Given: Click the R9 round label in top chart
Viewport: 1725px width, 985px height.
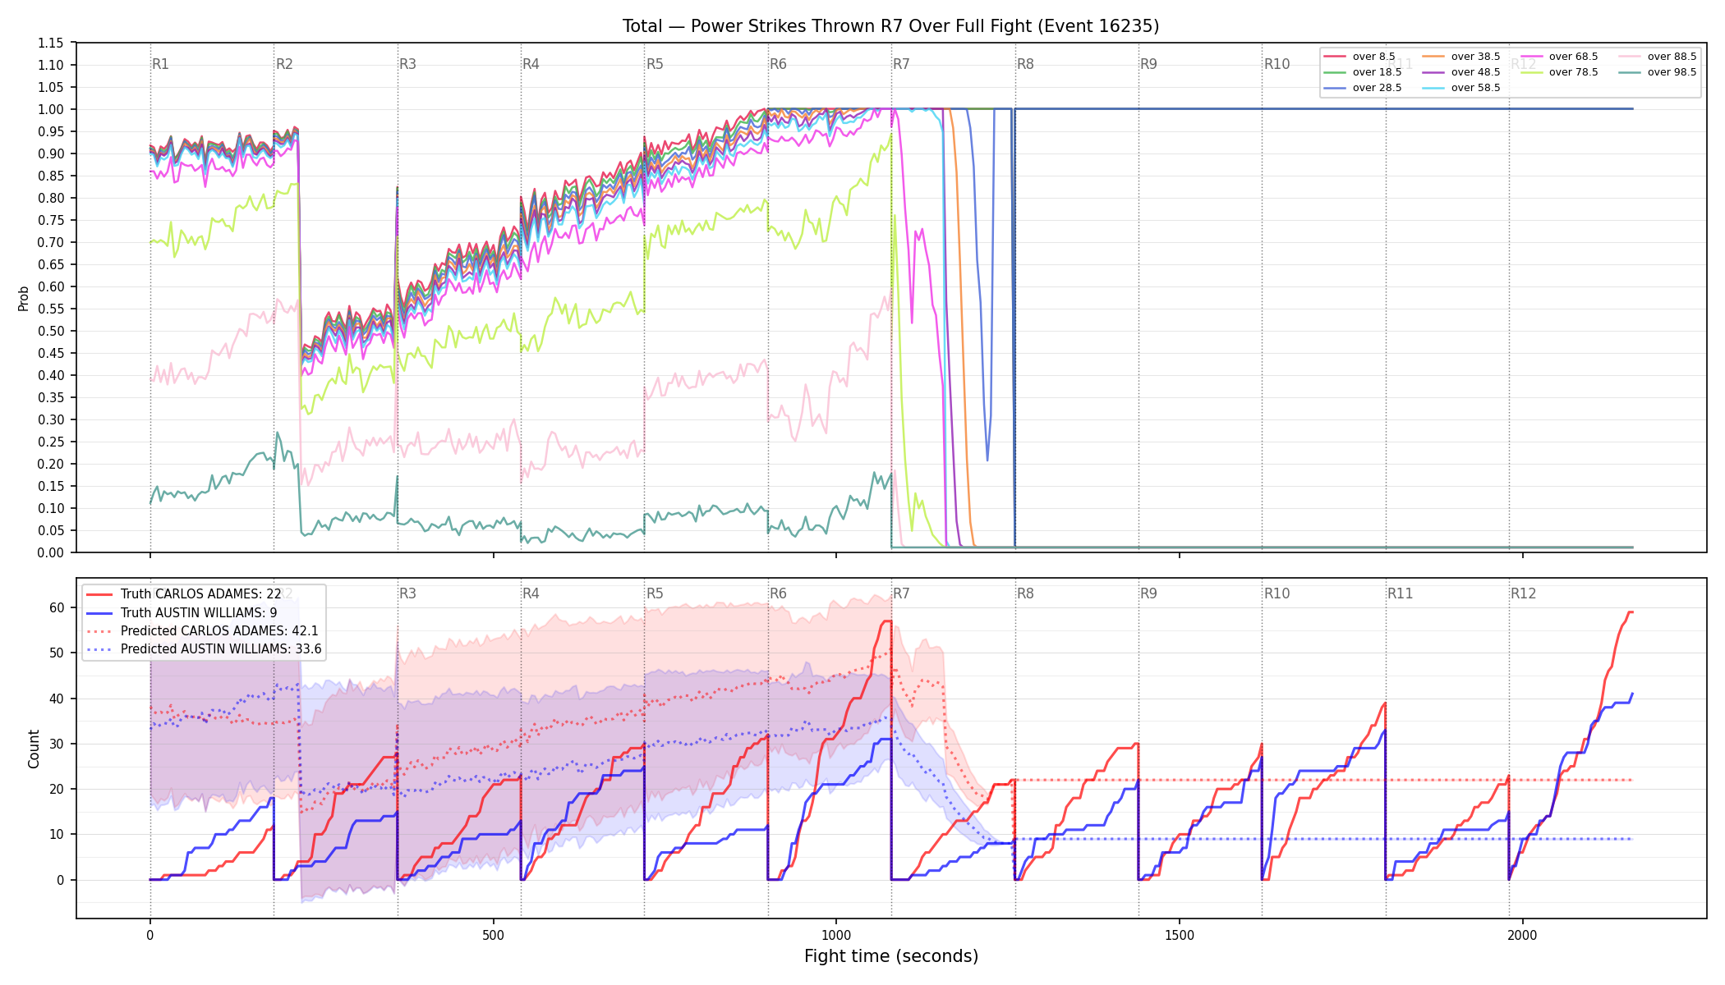Looking at the screenshot, I should tap(1148, 64).
